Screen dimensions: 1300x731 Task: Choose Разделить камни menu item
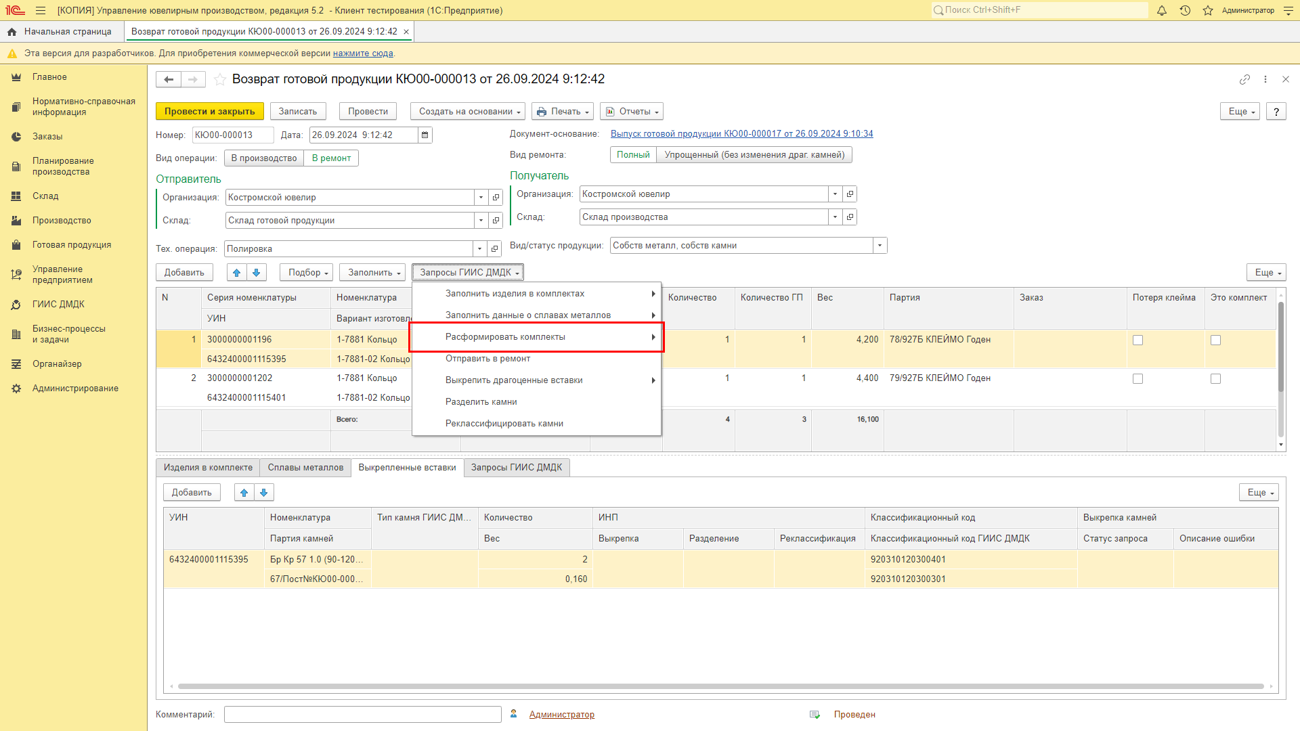(536, 402)
